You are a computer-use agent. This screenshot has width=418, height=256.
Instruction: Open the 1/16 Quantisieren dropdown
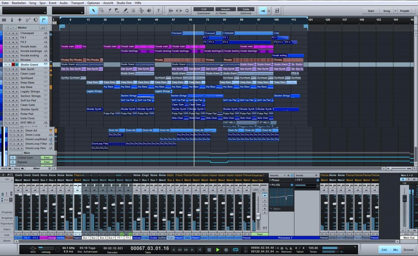pyautogui.click(x=204, y=10)
